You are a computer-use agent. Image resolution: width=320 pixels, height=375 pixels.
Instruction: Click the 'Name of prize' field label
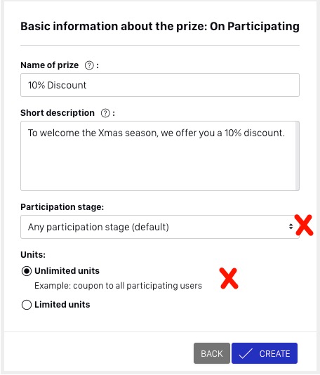(x=49, y=65)
